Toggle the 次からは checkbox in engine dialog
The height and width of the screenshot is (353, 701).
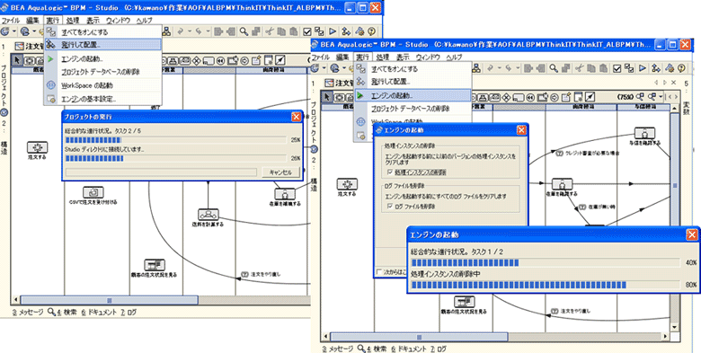pyautogui.click(x=379, y=271)
